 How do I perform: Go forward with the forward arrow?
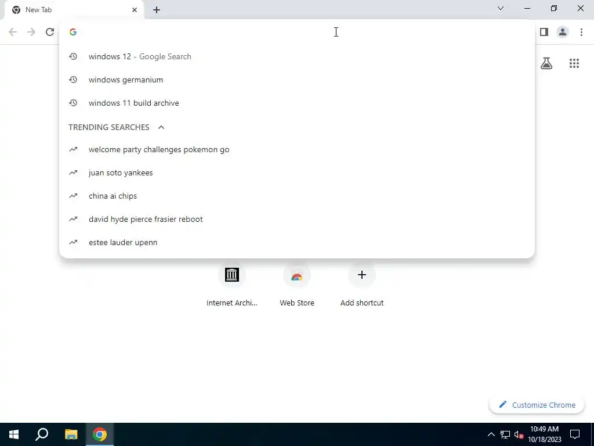point(31,32)
